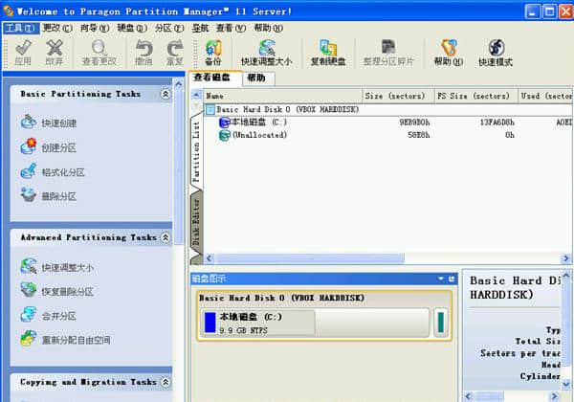Click 重新分配自由空间 link in sidebar
The height and width of the screenshot is (402, 574).
point(75,340)
